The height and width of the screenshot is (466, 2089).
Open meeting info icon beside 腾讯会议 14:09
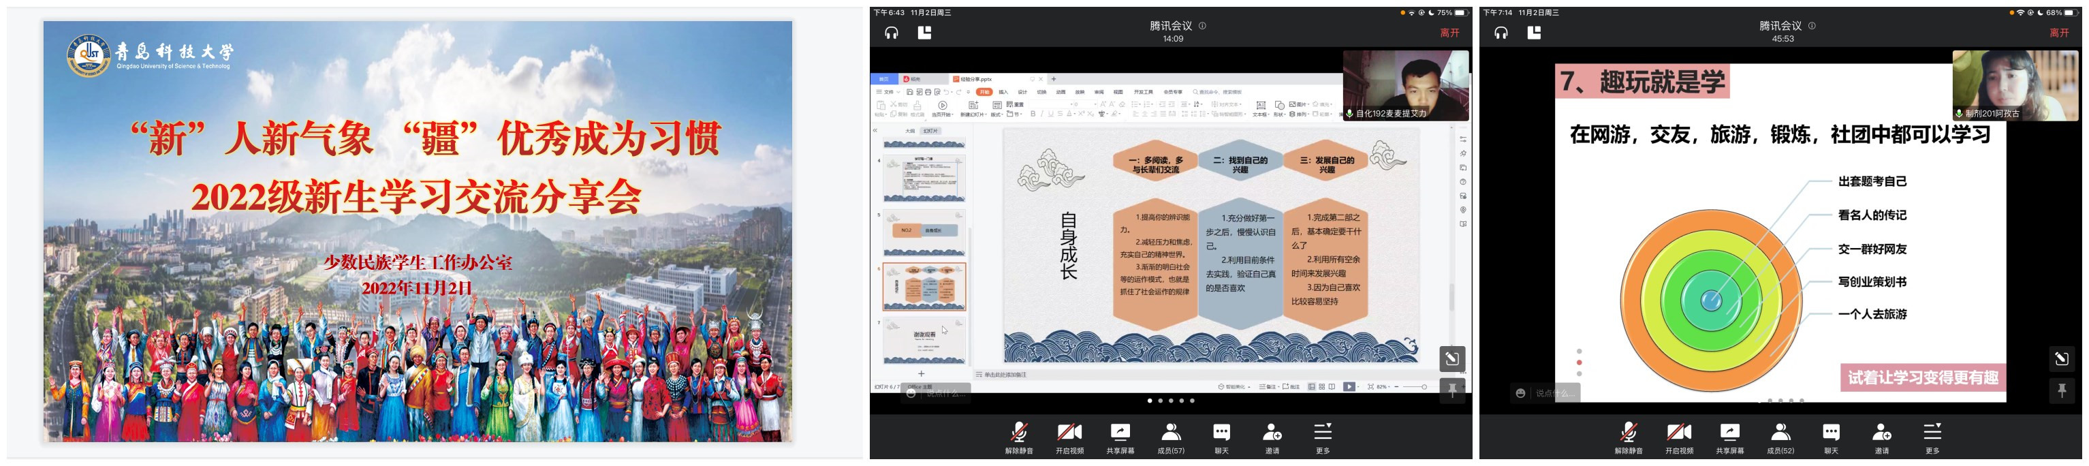(x=1203, y=26)
